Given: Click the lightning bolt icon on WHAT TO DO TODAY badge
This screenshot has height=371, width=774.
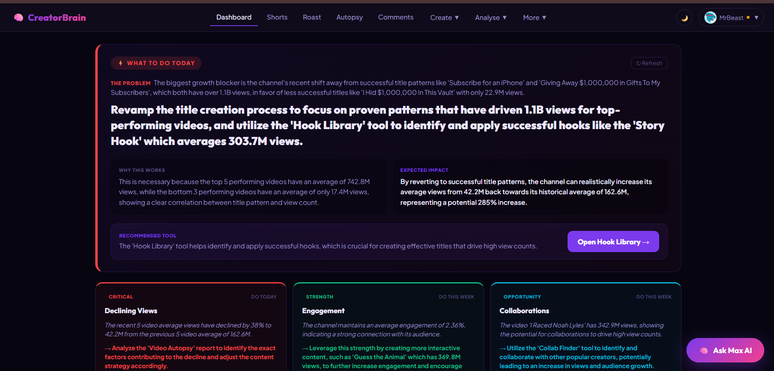Looking at the screenshot, I should [121, 63].
